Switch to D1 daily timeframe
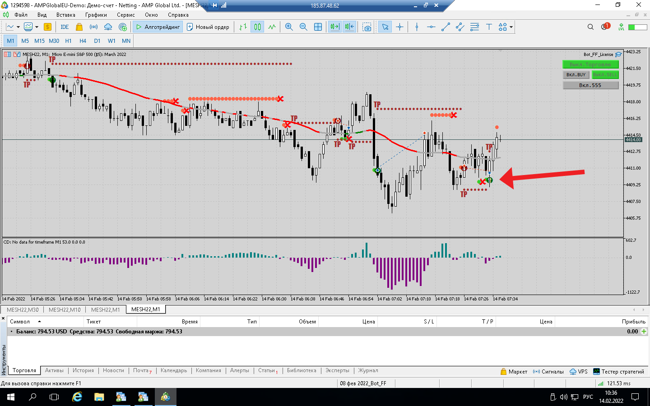 tap(97, 41)
